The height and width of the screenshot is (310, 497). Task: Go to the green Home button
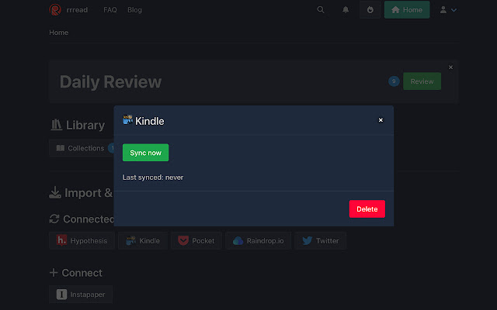[407, 10]
